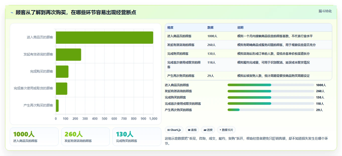
Task: Click the 130人 progress bar
Action: tap(271, 97)
